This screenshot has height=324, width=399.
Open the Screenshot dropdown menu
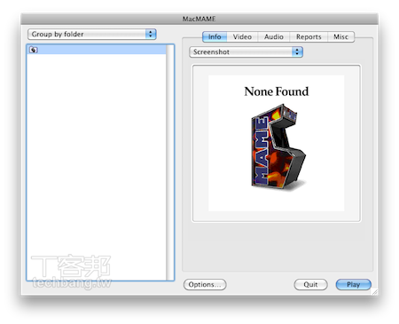tap(246, 51)
